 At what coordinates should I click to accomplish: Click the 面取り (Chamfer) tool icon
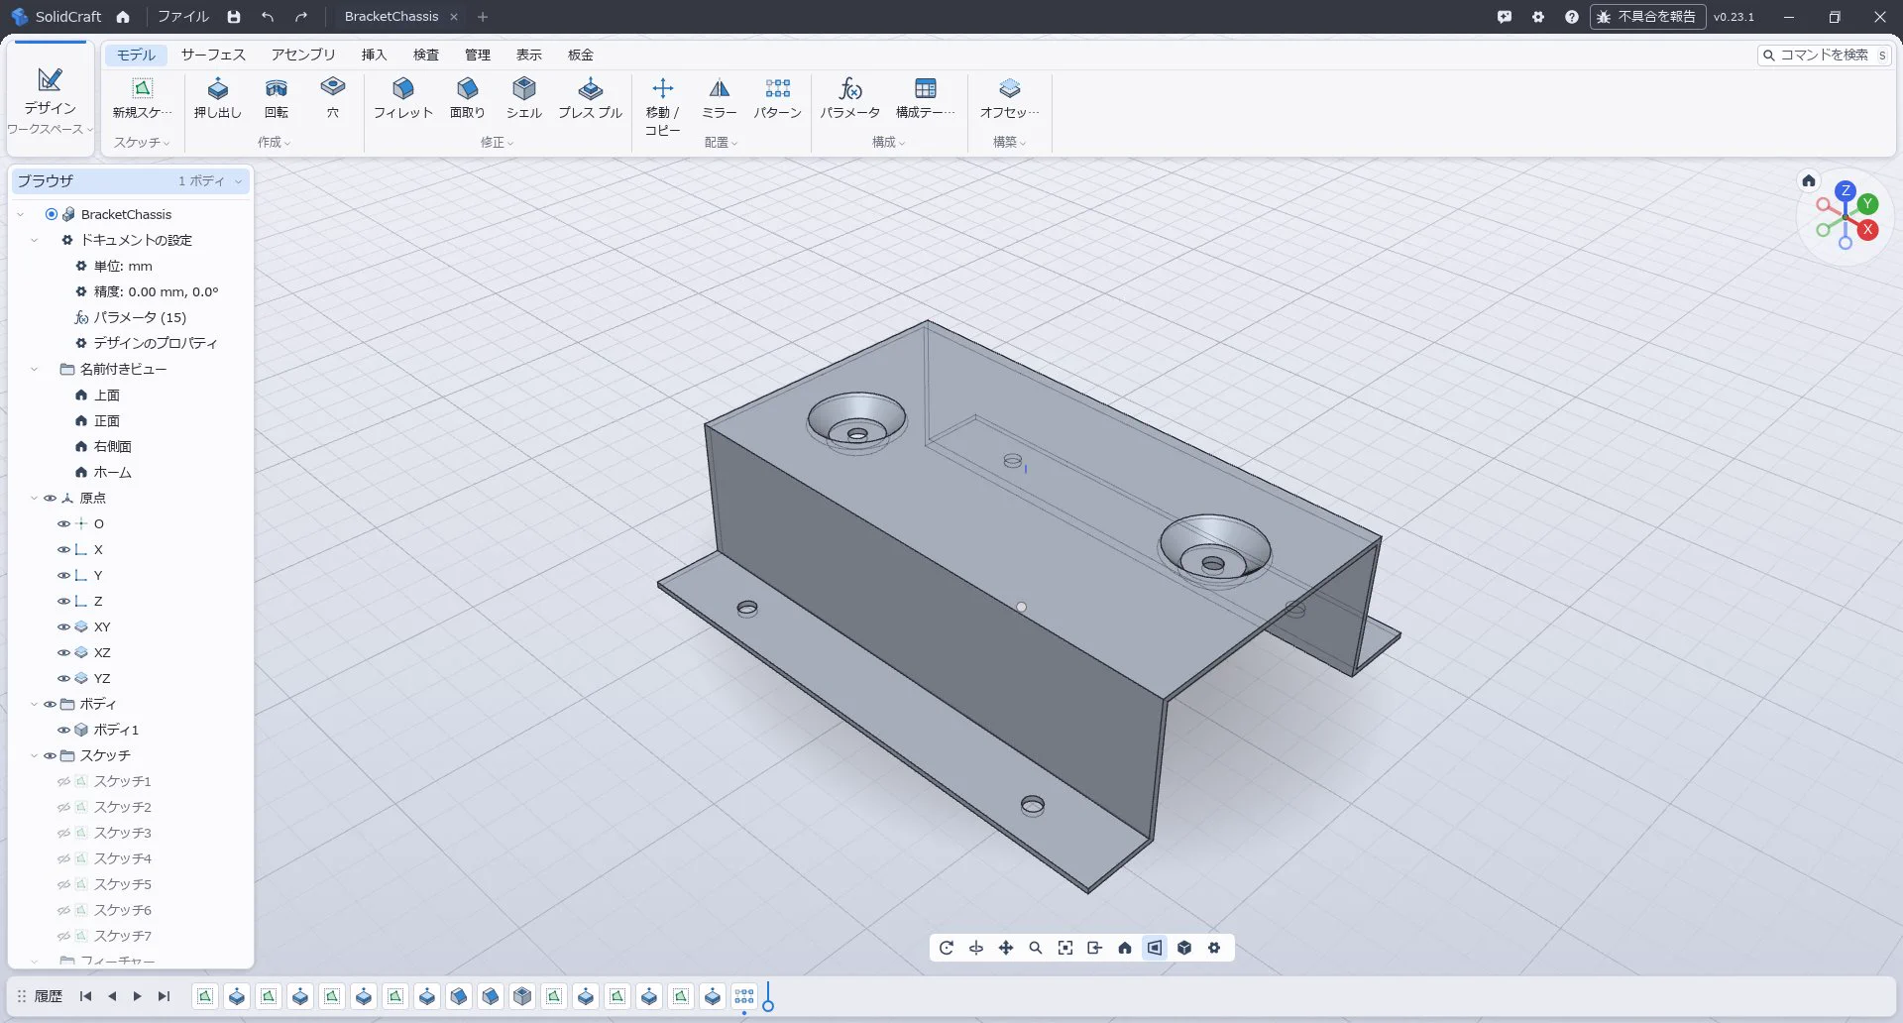[x=468, y=88]
